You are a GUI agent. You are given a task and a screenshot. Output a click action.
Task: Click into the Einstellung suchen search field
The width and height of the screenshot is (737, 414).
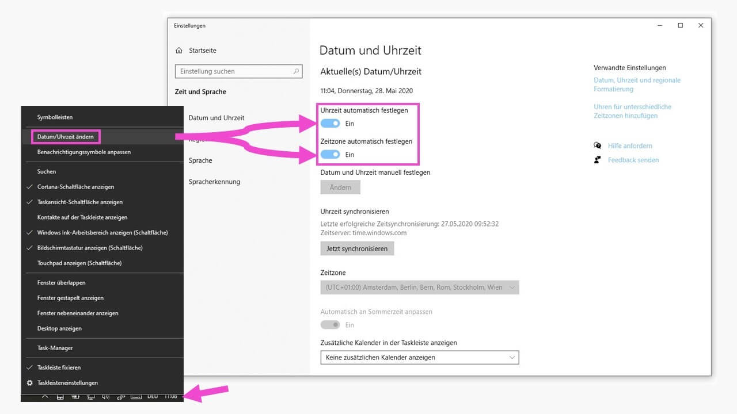point(238,71)
